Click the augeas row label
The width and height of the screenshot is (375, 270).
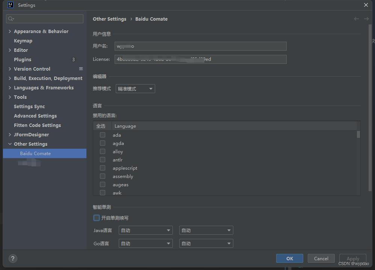click(121, 185)
